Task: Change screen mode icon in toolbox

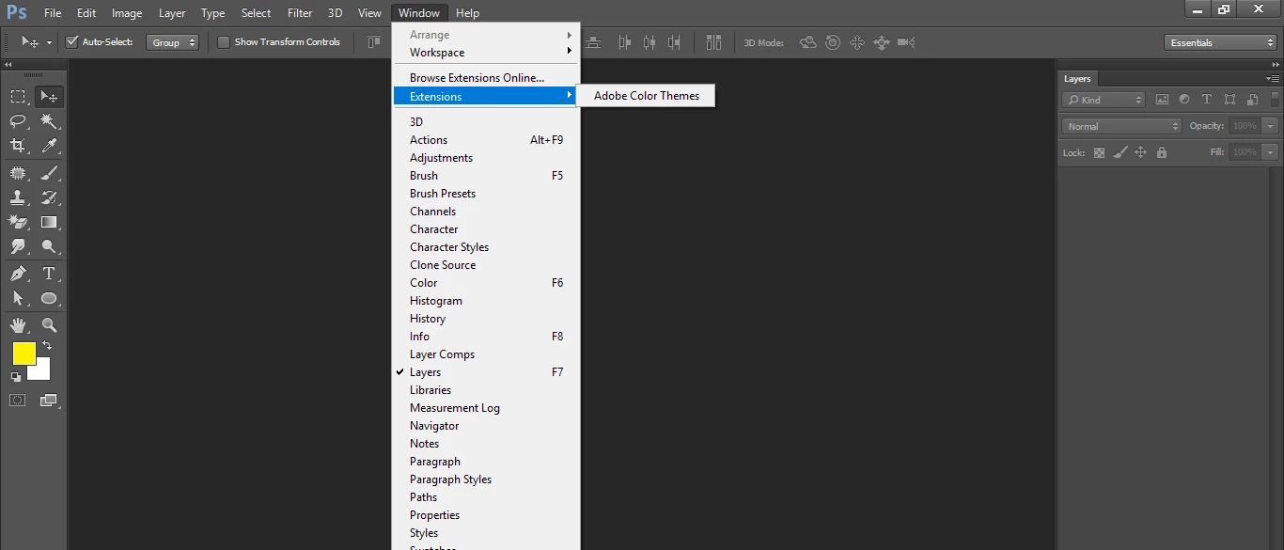Action: point(49,400)
